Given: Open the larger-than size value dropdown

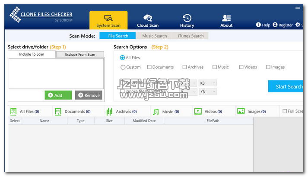Looking at the screenshot, I should 188,92.
